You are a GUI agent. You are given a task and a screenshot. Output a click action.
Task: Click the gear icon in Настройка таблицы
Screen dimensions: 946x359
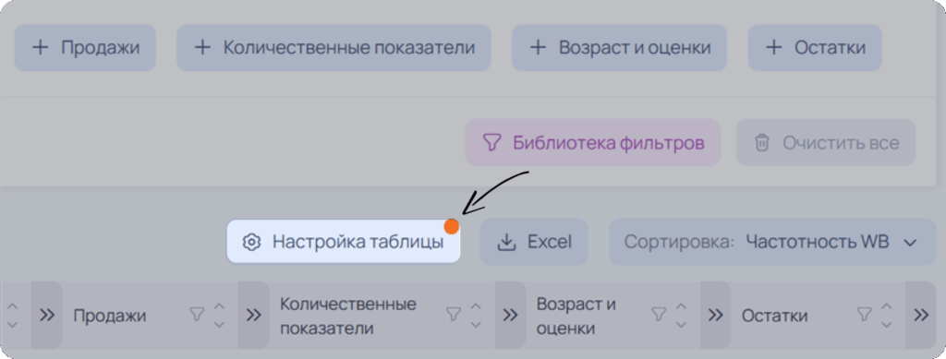tap(251, 242)
